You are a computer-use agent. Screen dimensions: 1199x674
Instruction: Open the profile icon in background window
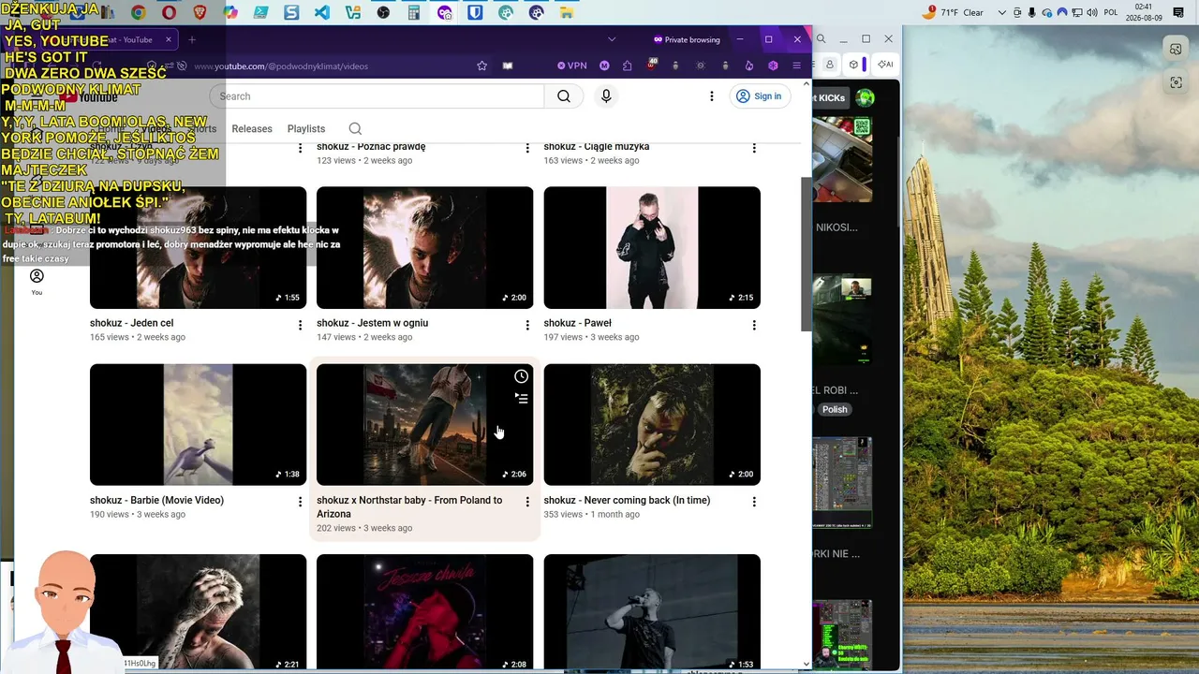pos(830,65)
